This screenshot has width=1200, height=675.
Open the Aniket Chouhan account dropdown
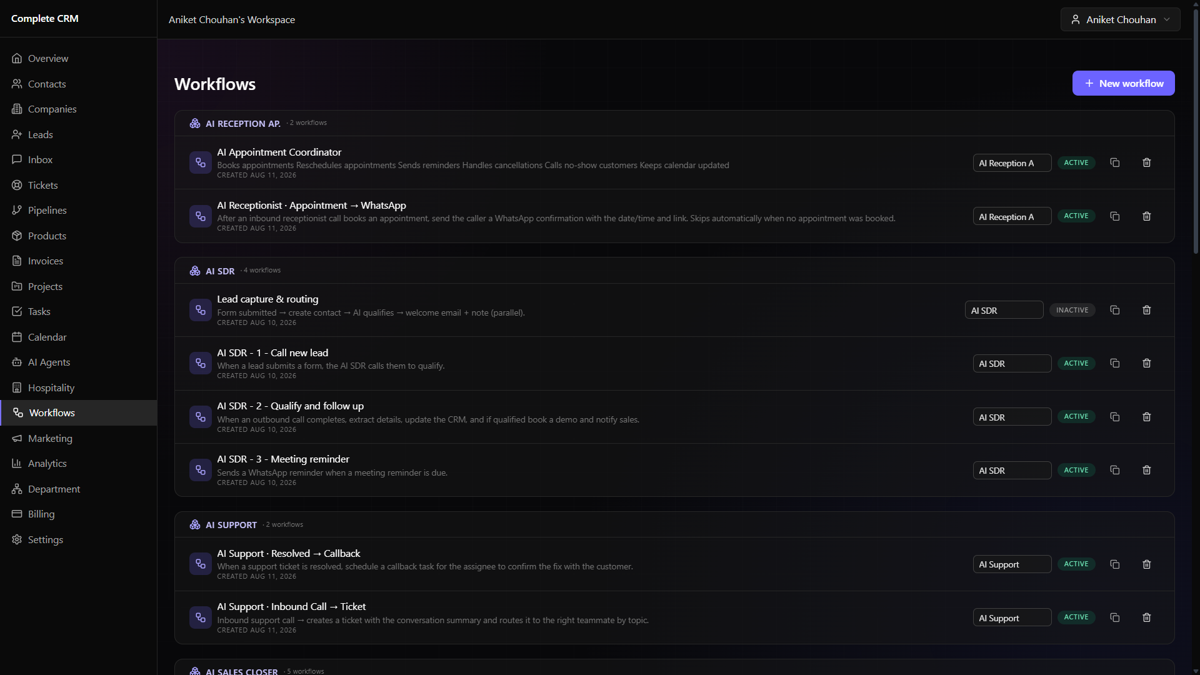pos(1120,19)
